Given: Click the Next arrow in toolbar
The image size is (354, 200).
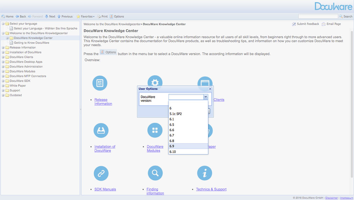Looking at the screenshot, I should click(x=50, y=16).
